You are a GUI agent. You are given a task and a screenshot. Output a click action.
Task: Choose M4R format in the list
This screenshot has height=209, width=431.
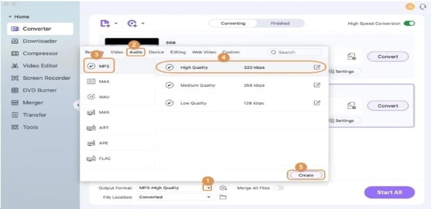tap(117, 113)
